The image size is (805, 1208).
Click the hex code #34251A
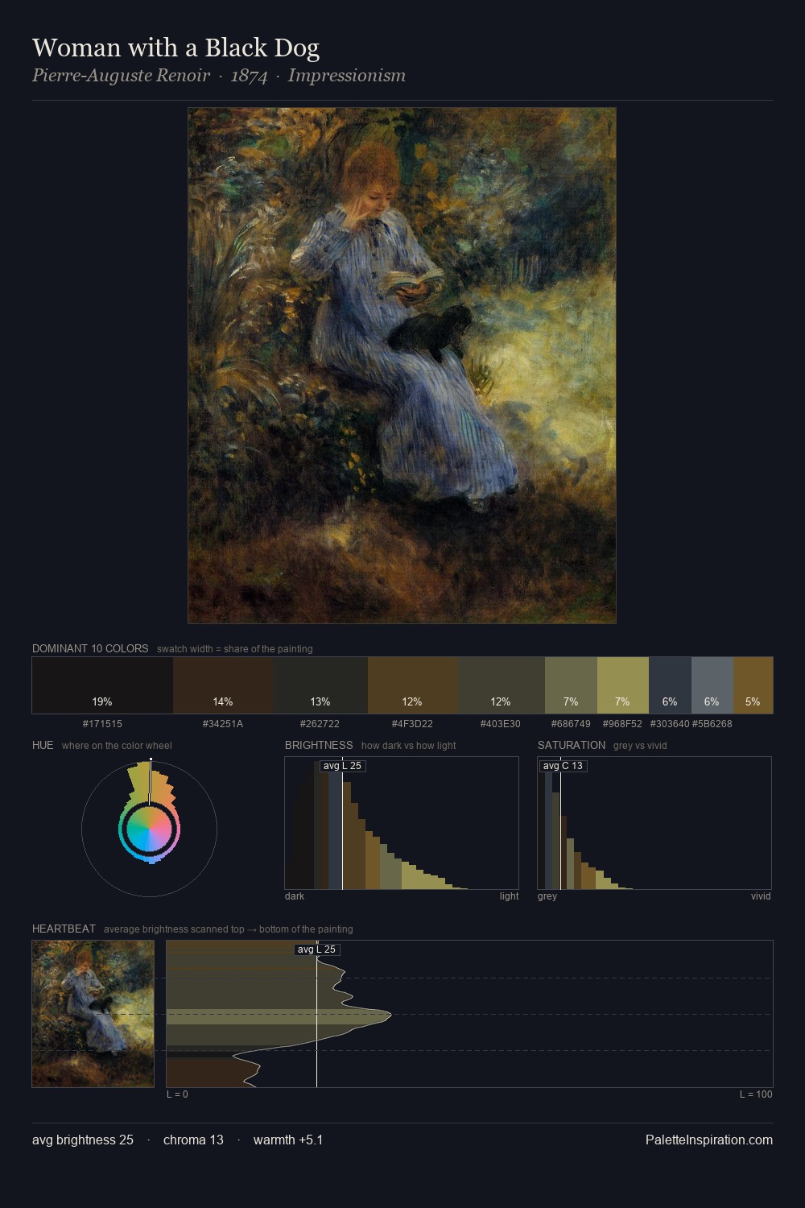point(223,724)
